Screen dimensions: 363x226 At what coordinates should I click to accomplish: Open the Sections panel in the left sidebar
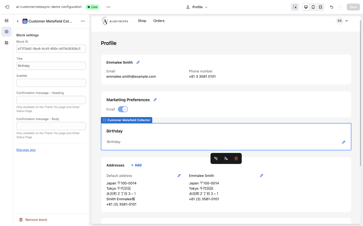tap(7, 21)
